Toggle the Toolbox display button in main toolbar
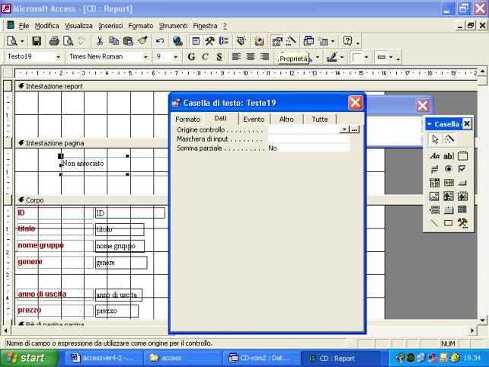Image resolution: width=489 pixels, height=367 pixels. tap(209, 41)
